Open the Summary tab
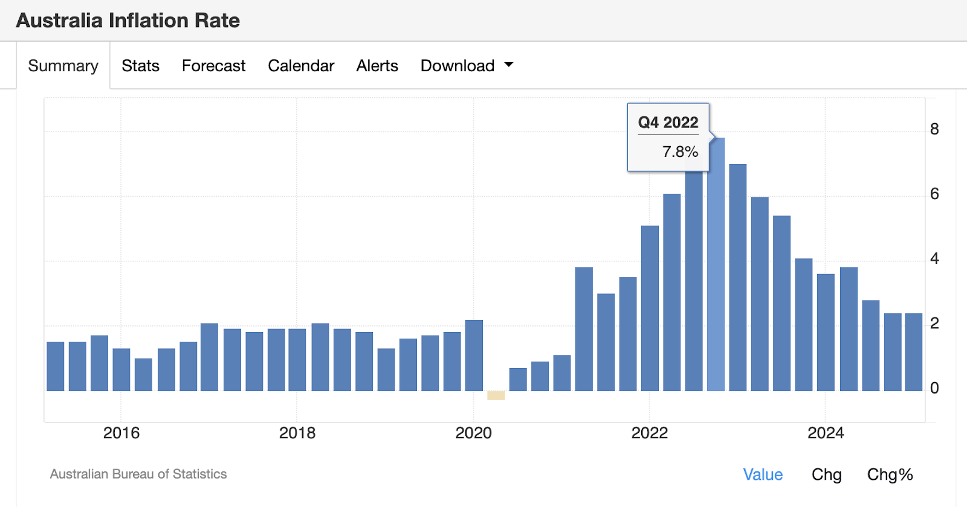 63,65
